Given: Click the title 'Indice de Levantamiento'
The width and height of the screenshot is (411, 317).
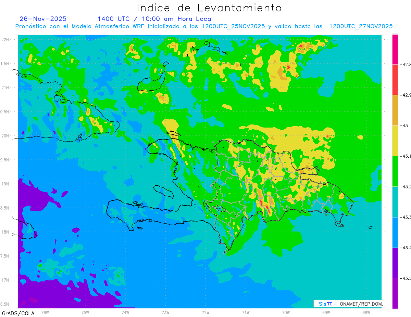Looking at the screenshot, I should point(209,8).
